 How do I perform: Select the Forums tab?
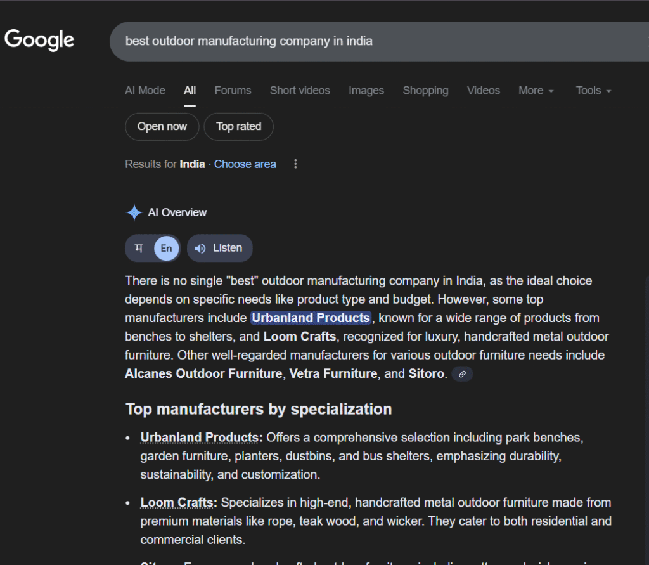pos(233,91)
